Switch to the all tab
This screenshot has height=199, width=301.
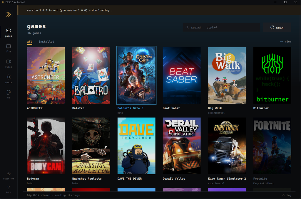tap(29, 42)
